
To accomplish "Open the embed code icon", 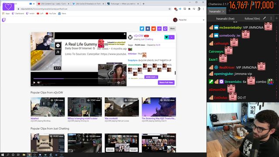I will [x=159, y=28].
